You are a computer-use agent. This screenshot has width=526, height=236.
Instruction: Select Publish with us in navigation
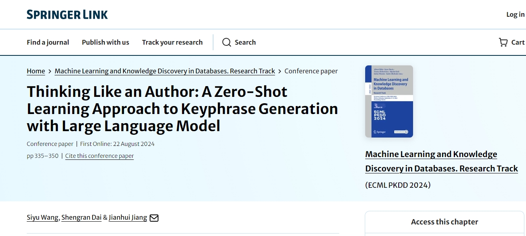point(105,42)
